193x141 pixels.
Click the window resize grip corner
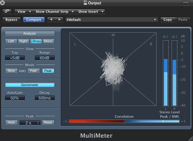point(190,138)
